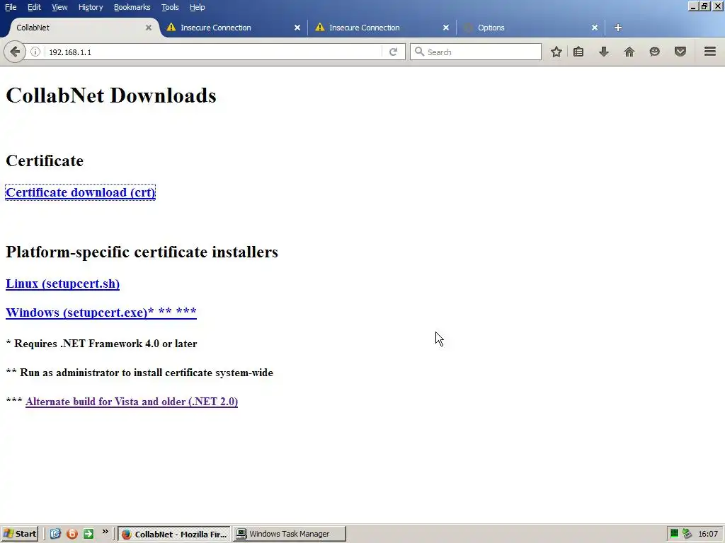Open the Tools menu
Image resolution: width=725 pixels, height=543 pixels.
(170, 7)
